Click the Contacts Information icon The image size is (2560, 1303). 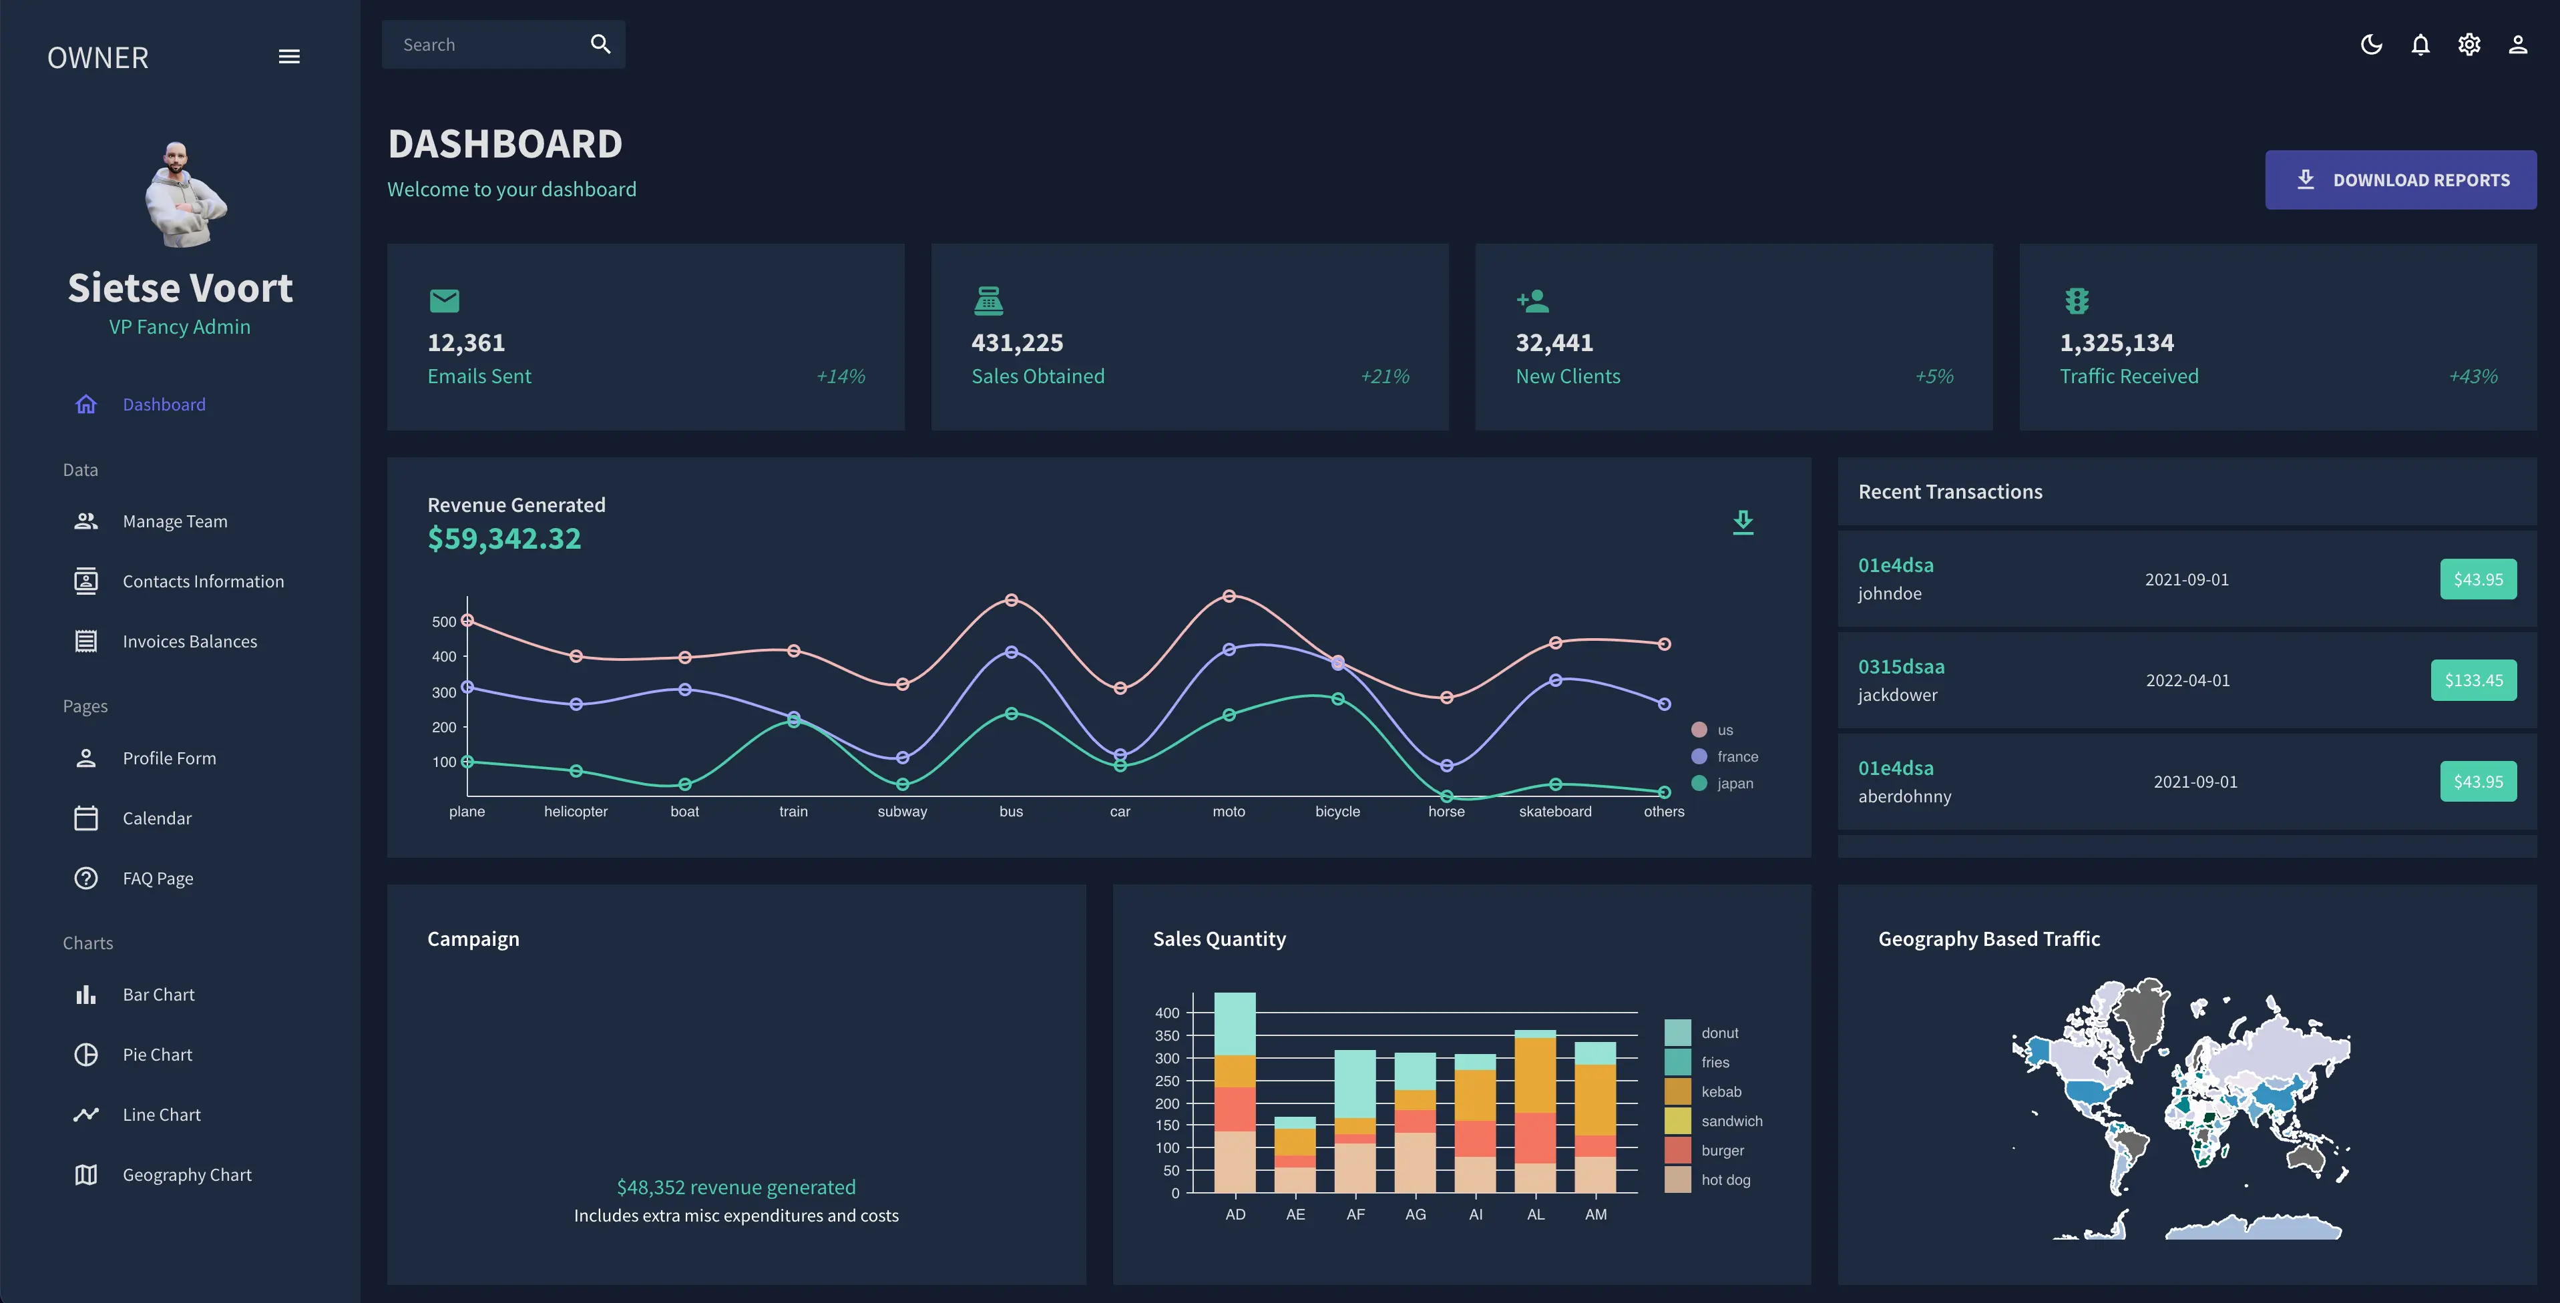(86, 581)
